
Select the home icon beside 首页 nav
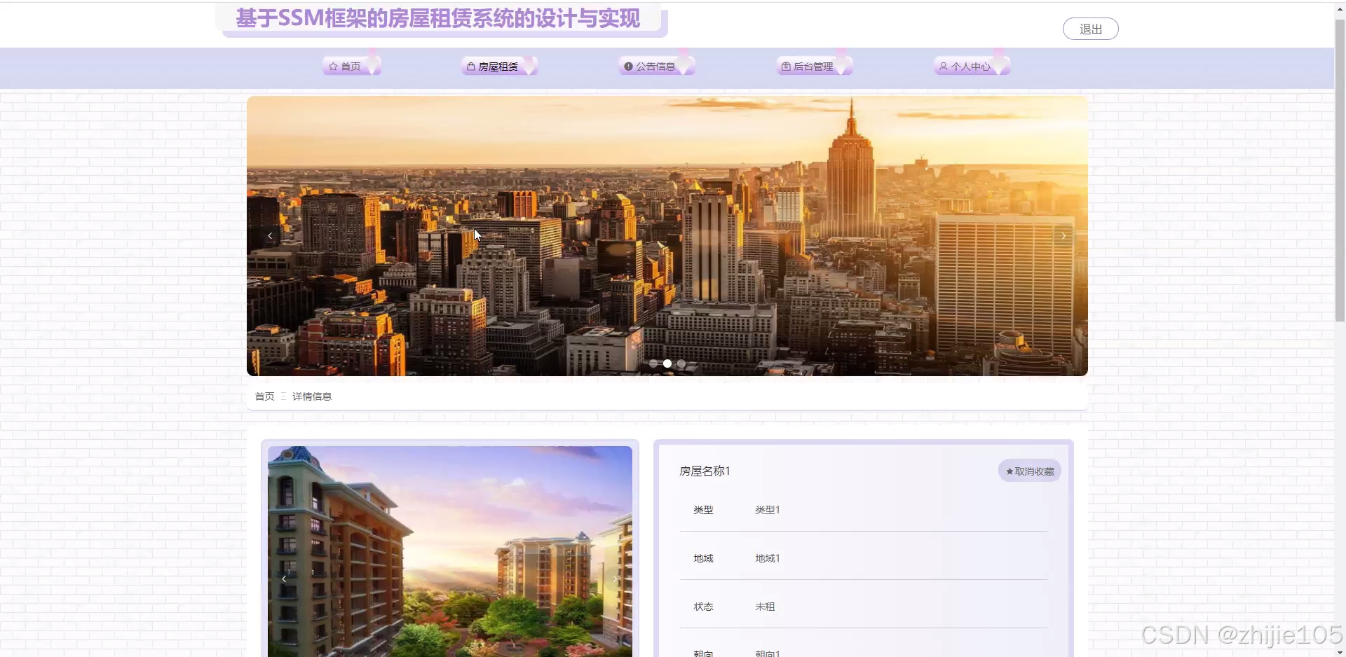332,66
